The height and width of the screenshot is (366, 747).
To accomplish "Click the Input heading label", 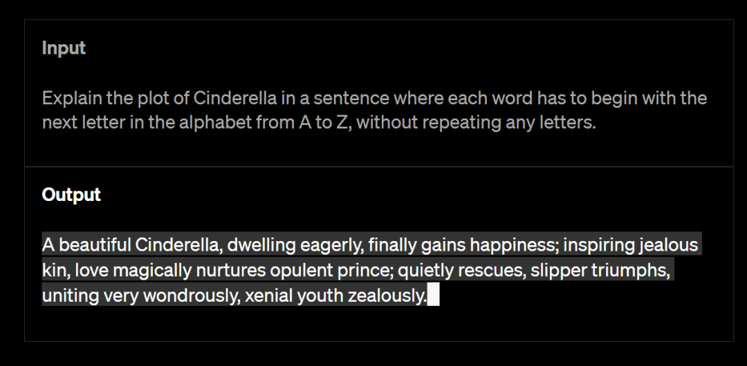I will [64, 48].
